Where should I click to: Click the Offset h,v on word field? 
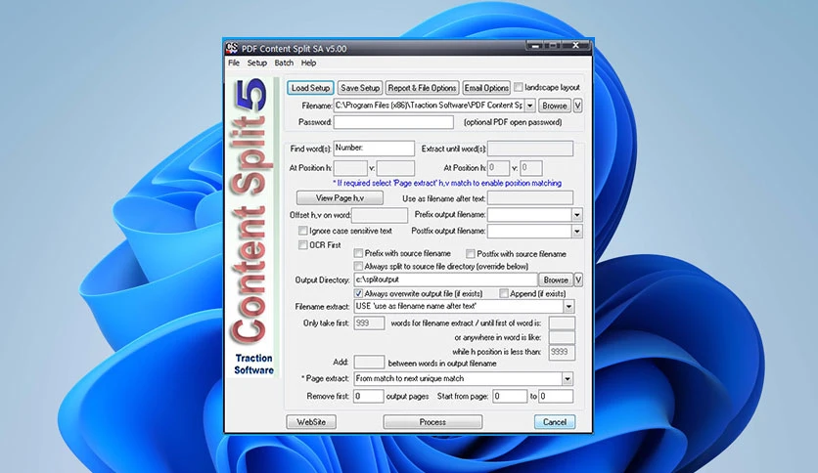pos(380,215)
